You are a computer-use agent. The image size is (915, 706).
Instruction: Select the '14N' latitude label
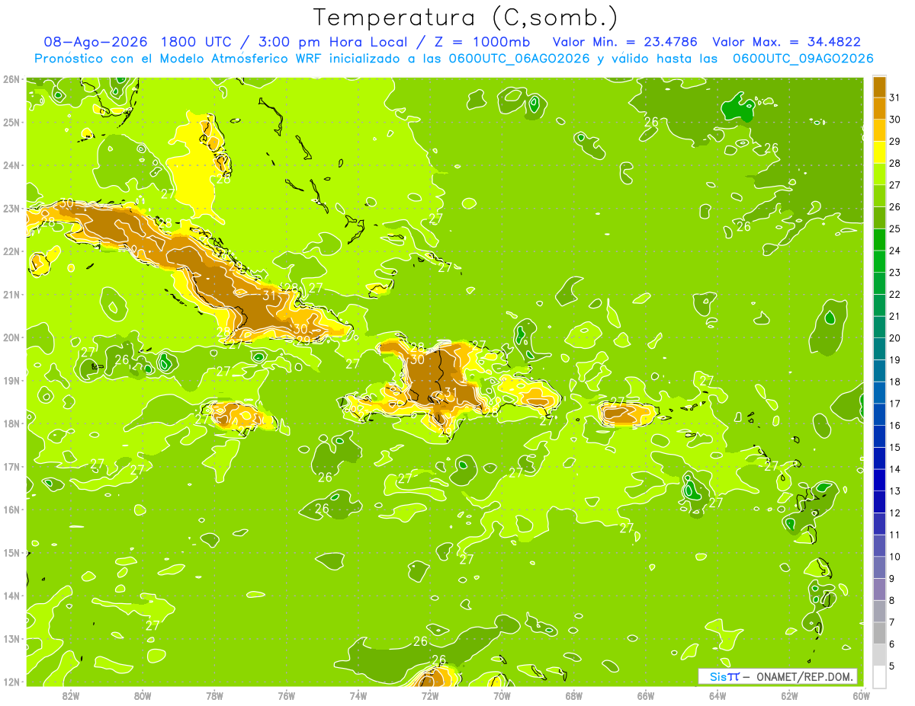pyautogui.click(x=11, y=596)
